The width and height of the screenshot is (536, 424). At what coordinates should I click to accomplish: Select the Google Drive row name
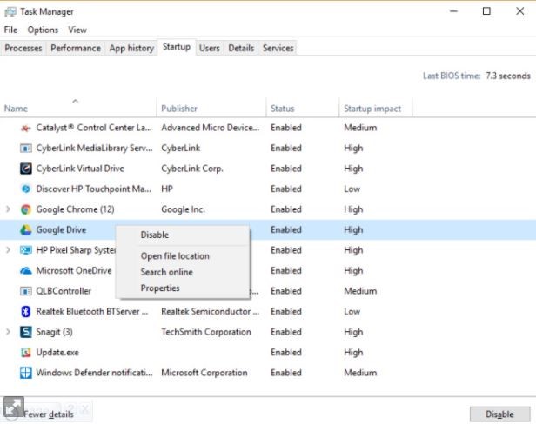[x=61, y=229]
